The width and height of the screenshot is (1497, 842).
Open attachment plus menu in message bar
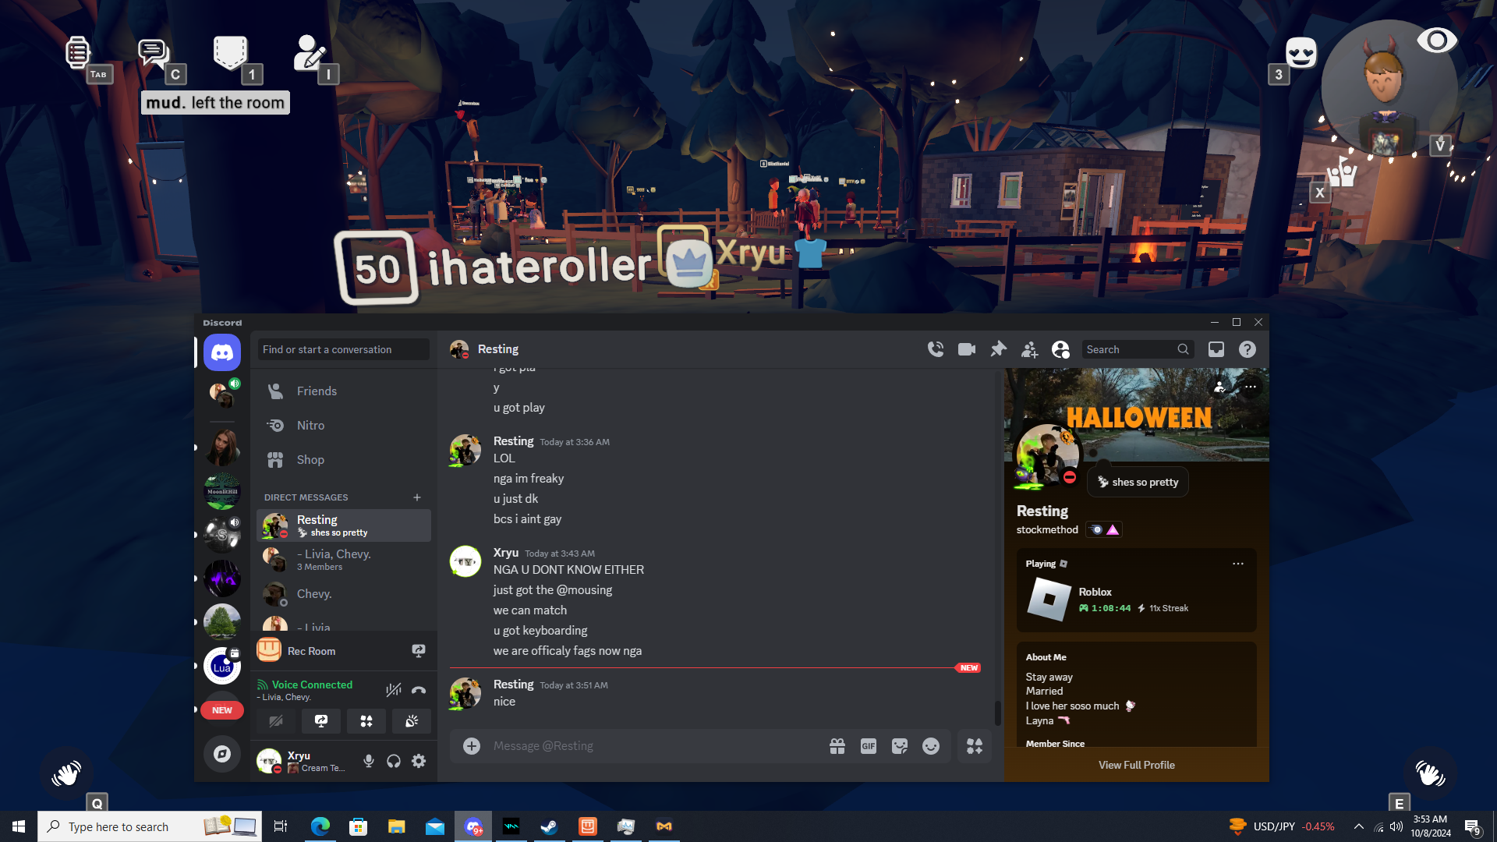pos(472,746)
